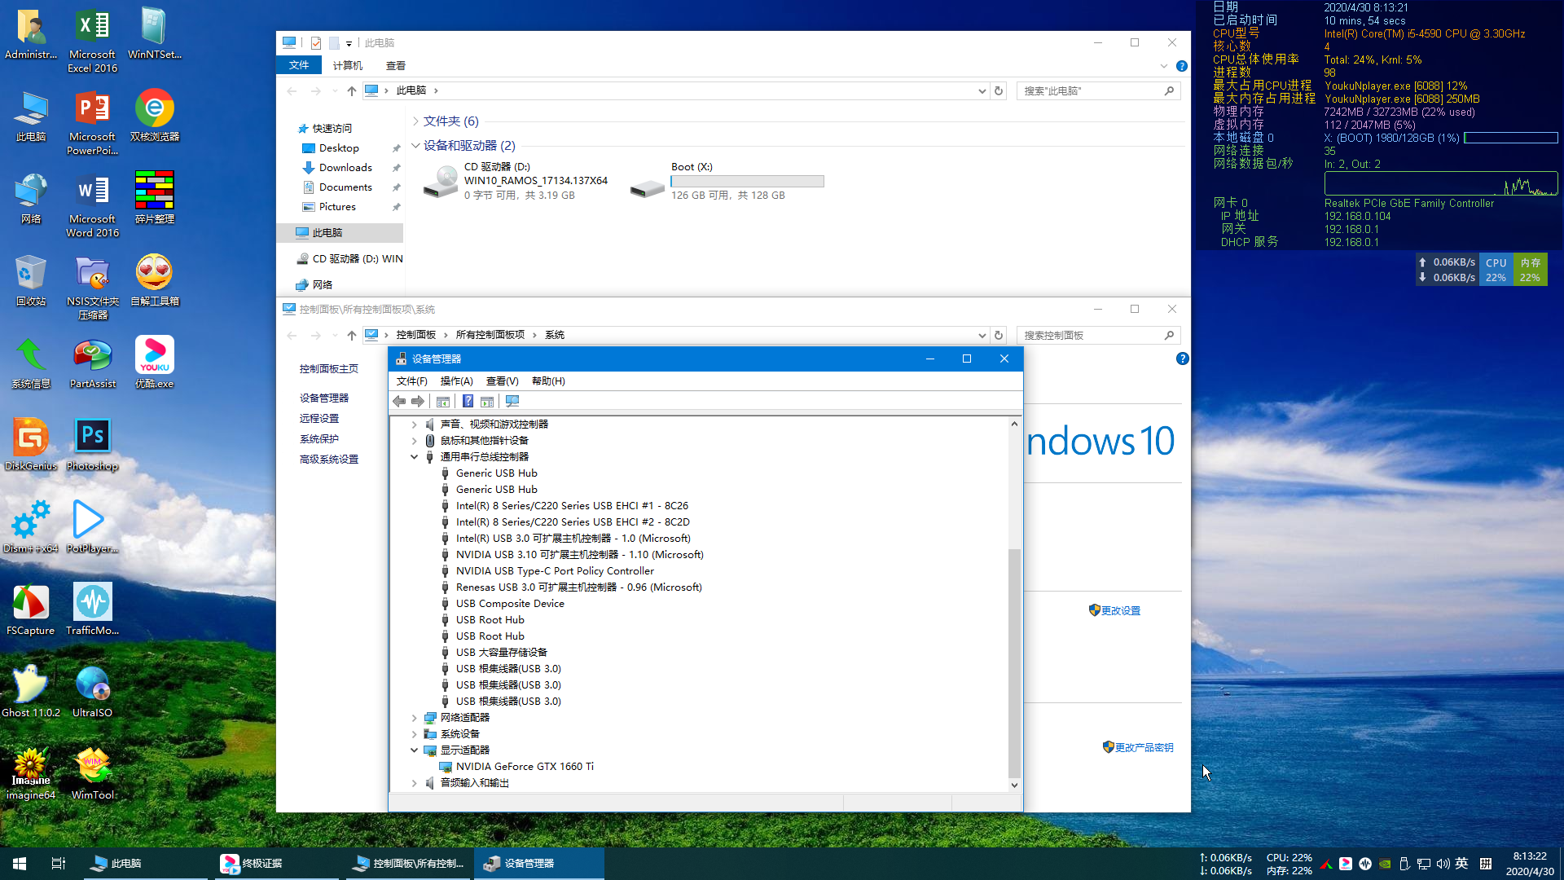Open 双核浏览器 desktop icon
The height and width of the screenshot is (880, 1564).
pyautogui.click(x=154, y=116)
